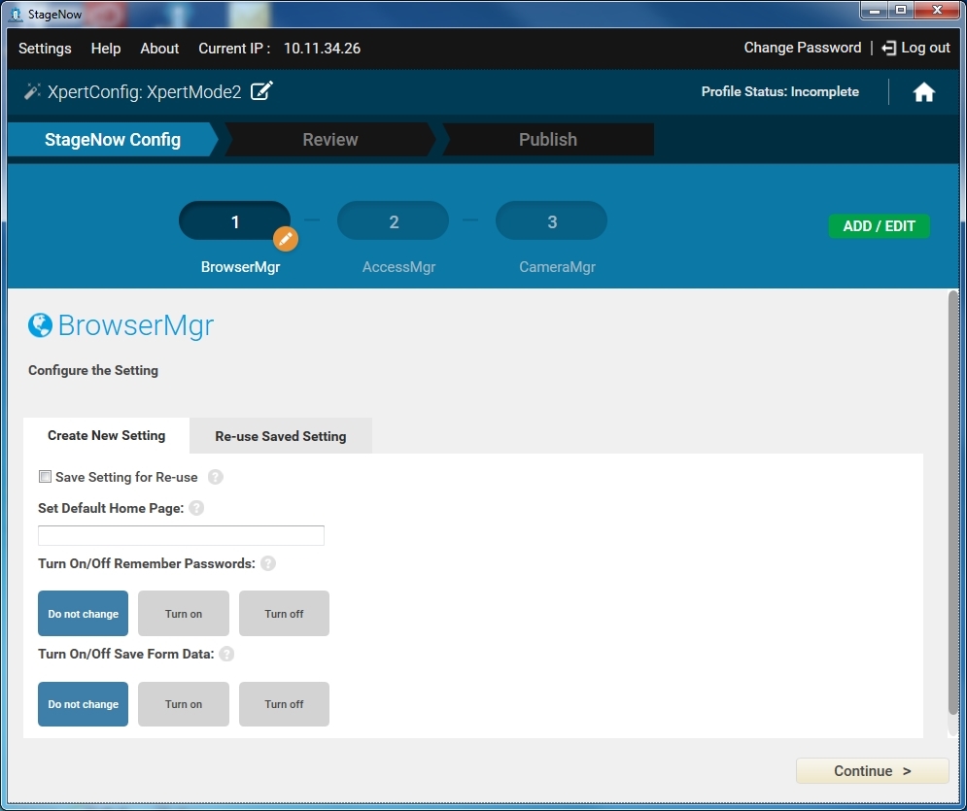
Task: Open the Help menu
Action: click(106, 49)
